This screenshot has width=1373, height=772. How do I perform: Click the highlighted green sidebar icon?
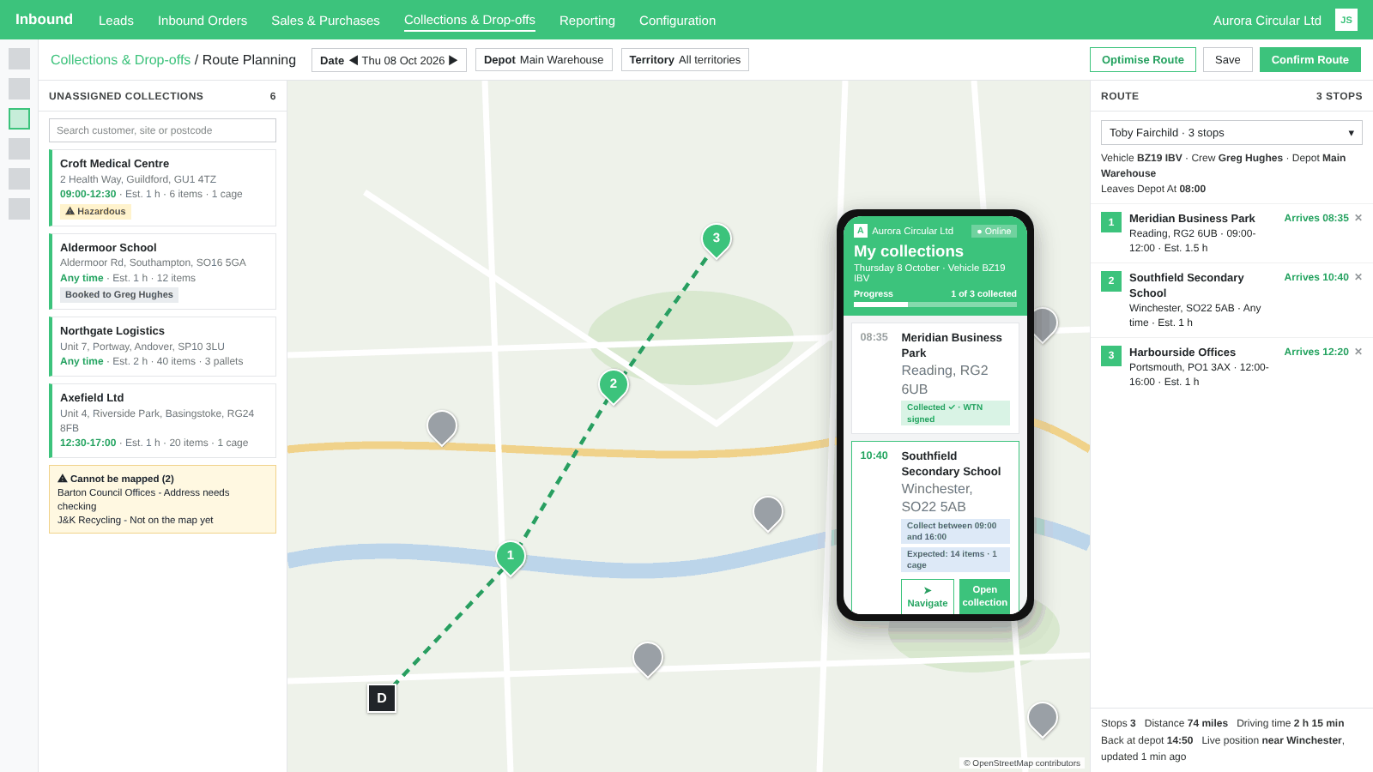[19, 118]
